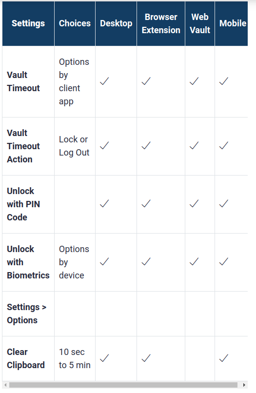Click Web Vault checkmark for Vault Timeout Action
256x393 pixels.
click(x=194, y=146)
